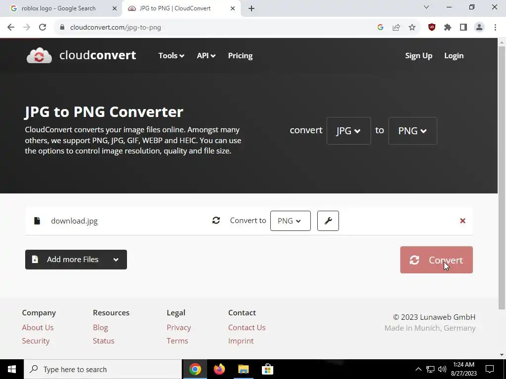The image size is (506, 379).
Task: Click the browser forward arrow
Action: 27,28
